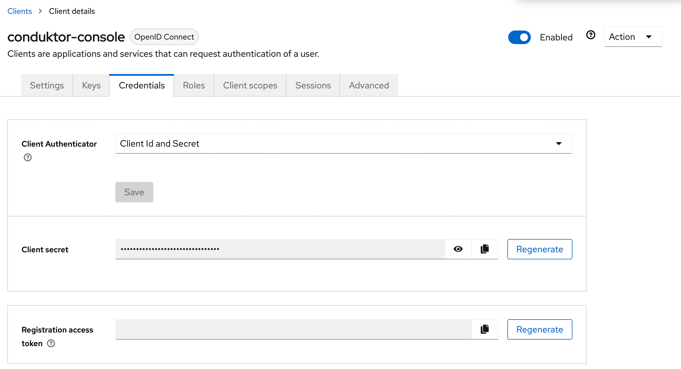Click the conduktor-console title

[66, 37]
